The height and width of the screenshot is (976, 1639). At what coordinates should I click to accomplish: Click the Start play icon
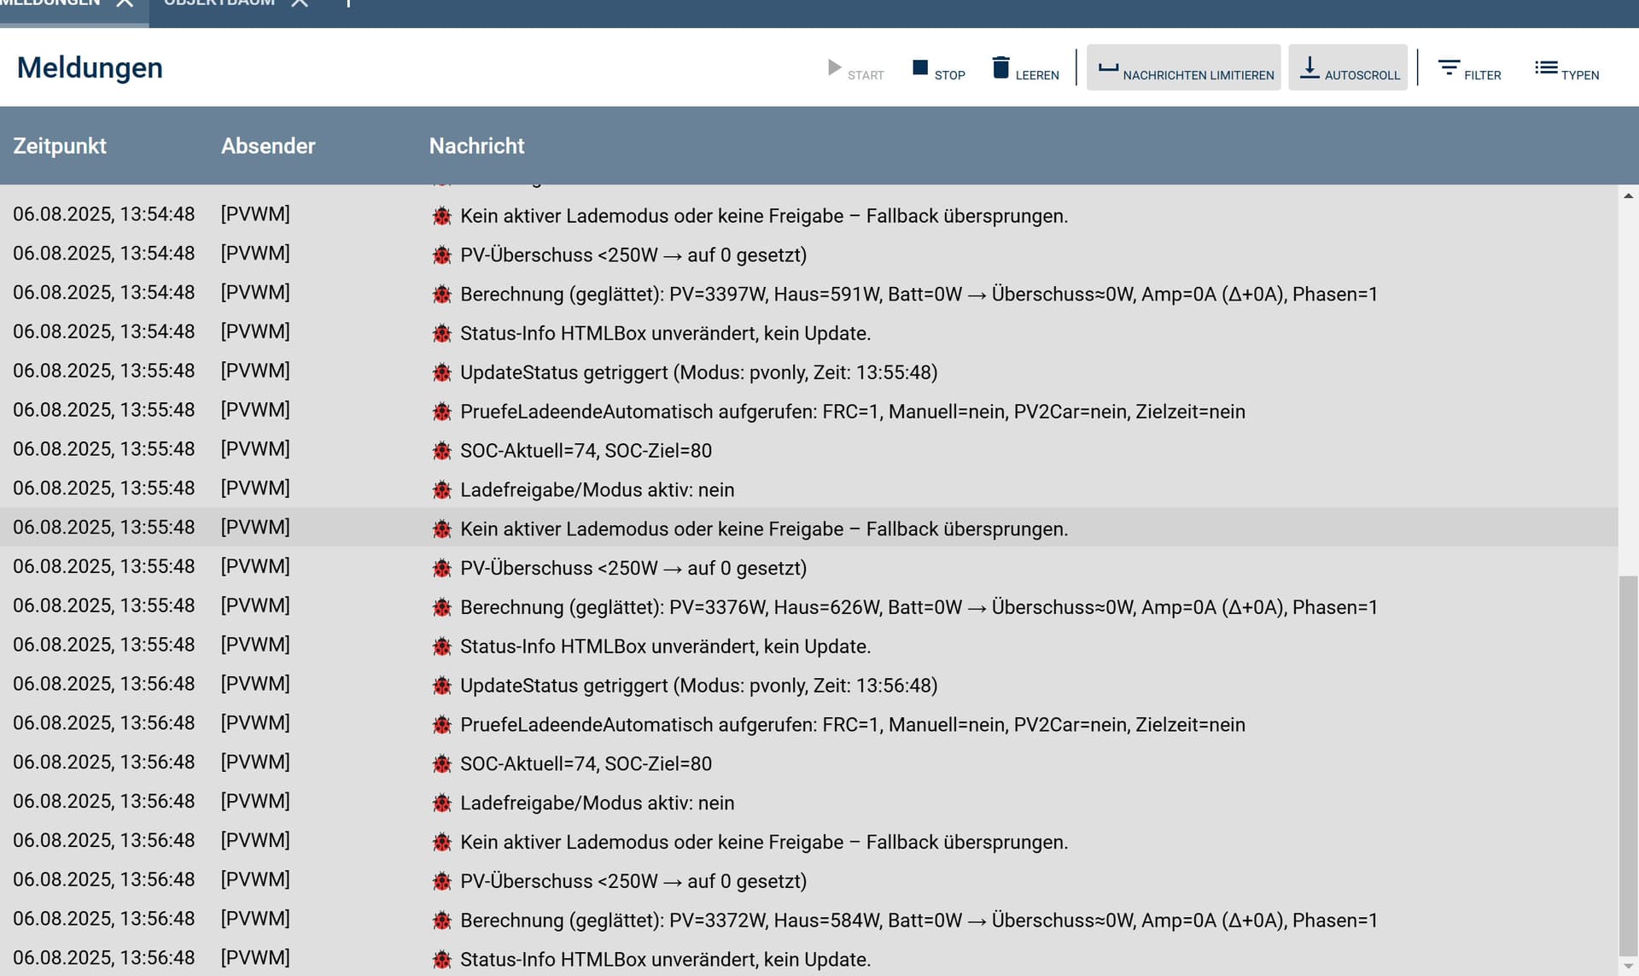click(835, 67)
